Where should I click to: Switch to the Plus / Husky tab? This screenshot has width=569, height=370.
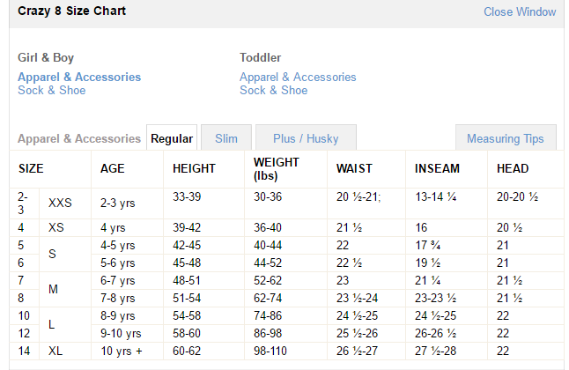coord(306,138)
